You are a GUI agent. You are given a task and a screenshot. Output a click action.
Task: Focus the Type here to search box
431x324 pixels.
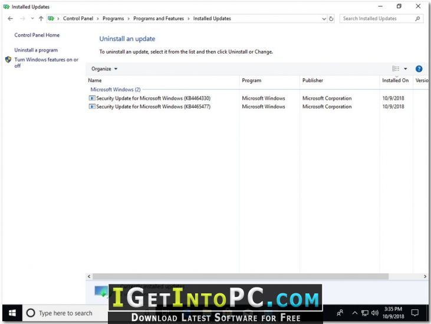pyautogui.click(x=65, y=313)
